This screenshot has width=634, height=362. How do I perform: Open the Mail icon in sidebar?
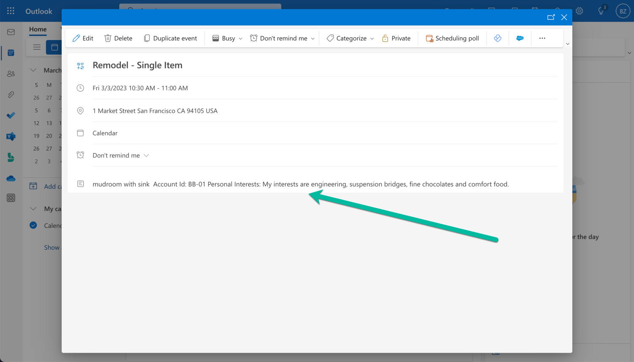tap(11, 32)
